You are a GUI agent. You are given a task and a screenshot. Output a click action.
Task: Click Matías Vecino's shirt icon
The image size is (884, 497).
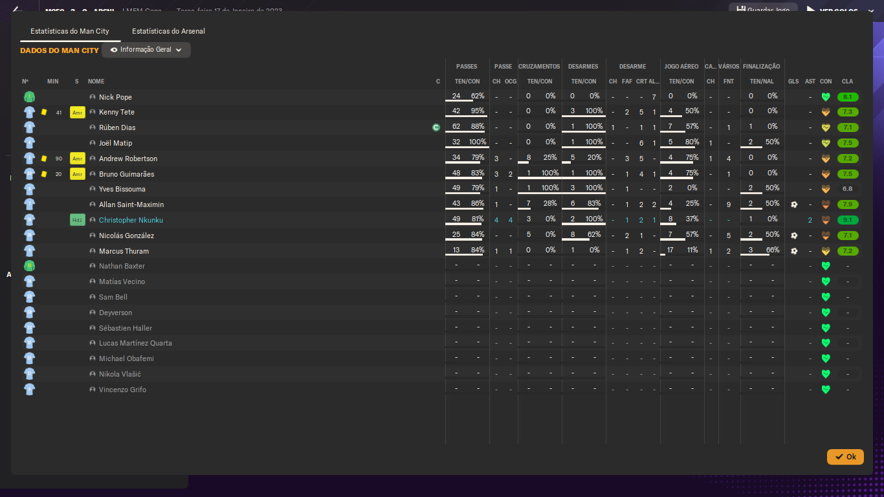(x=29, y=282)
